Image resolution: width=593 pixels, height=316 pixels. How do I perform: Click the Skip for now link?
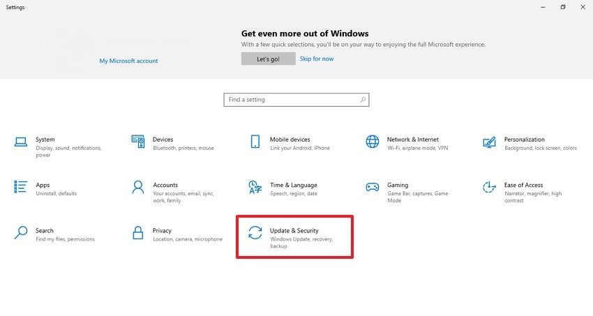(x=317, y=59)
